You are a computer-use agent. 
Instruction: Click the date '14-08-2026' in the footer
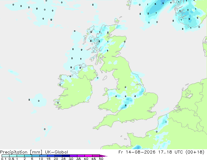click(140, 152)
